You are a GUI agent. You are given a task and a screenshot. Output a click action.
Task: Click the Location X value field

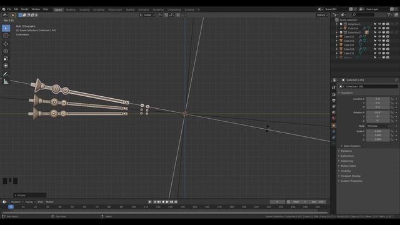tap(377, 99)
